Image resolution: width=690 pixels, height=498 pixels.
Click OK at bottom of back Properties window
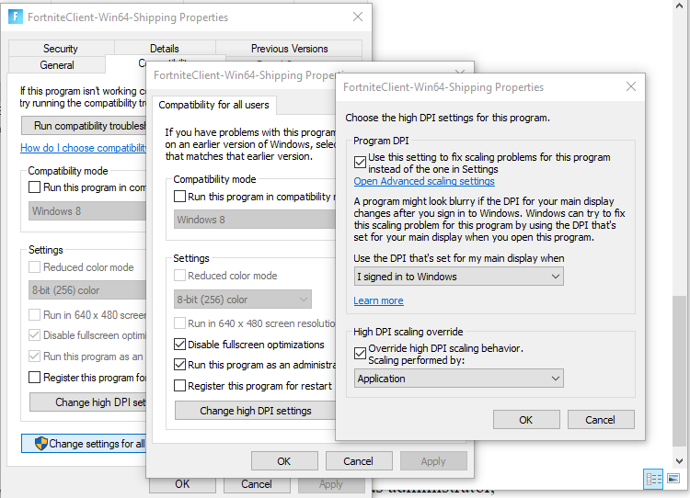(183, 484)
